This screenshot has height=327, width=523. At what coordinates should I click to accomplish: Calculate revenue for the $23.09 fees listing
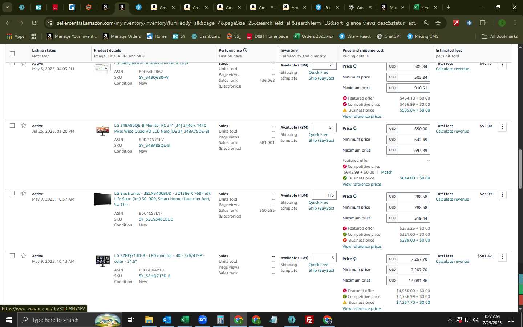[452, 199]
